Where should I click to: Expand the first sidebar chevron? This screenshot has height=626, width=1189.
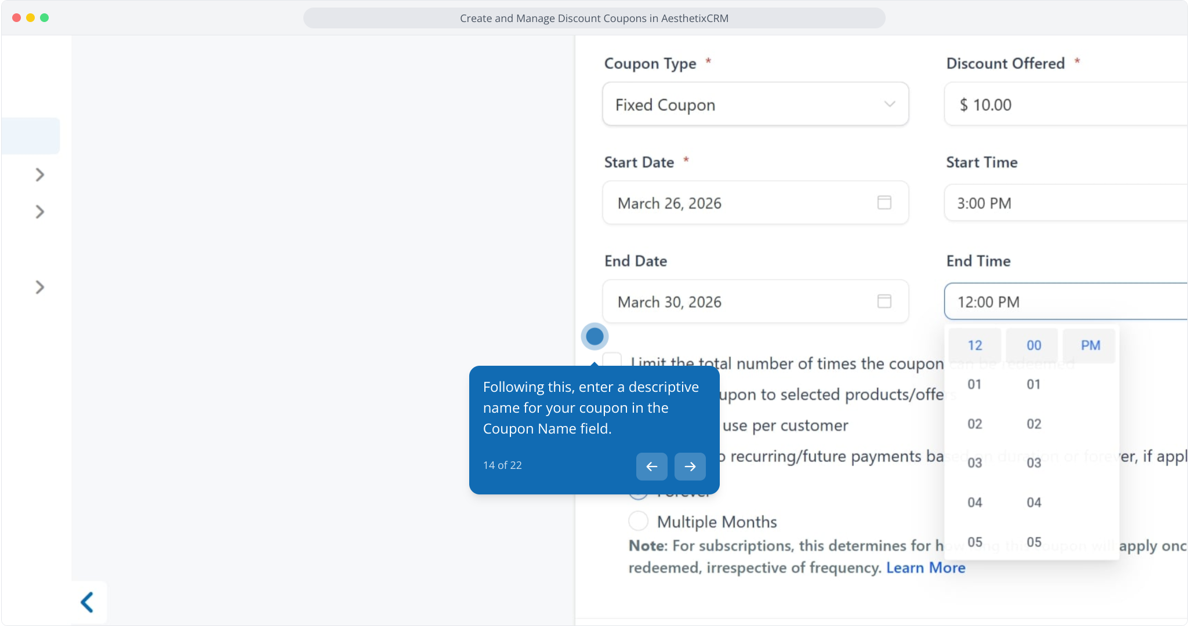click(39, 174)
